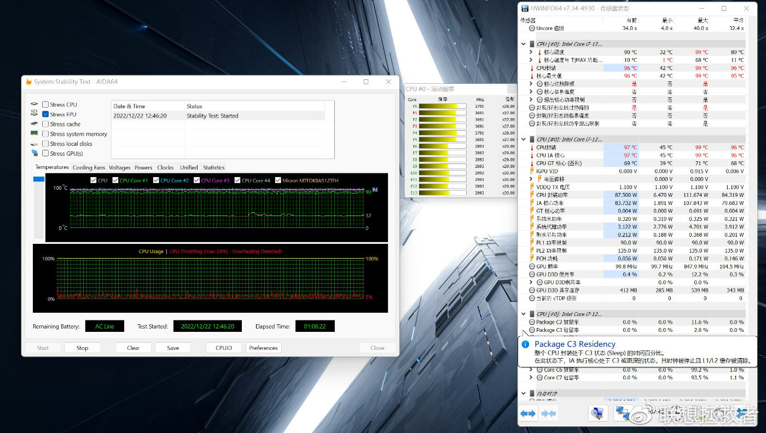The image size is (766, 433).
Task: Click the info icon in Package C3 Residency tooltip
Action: (x=526, y=344)
